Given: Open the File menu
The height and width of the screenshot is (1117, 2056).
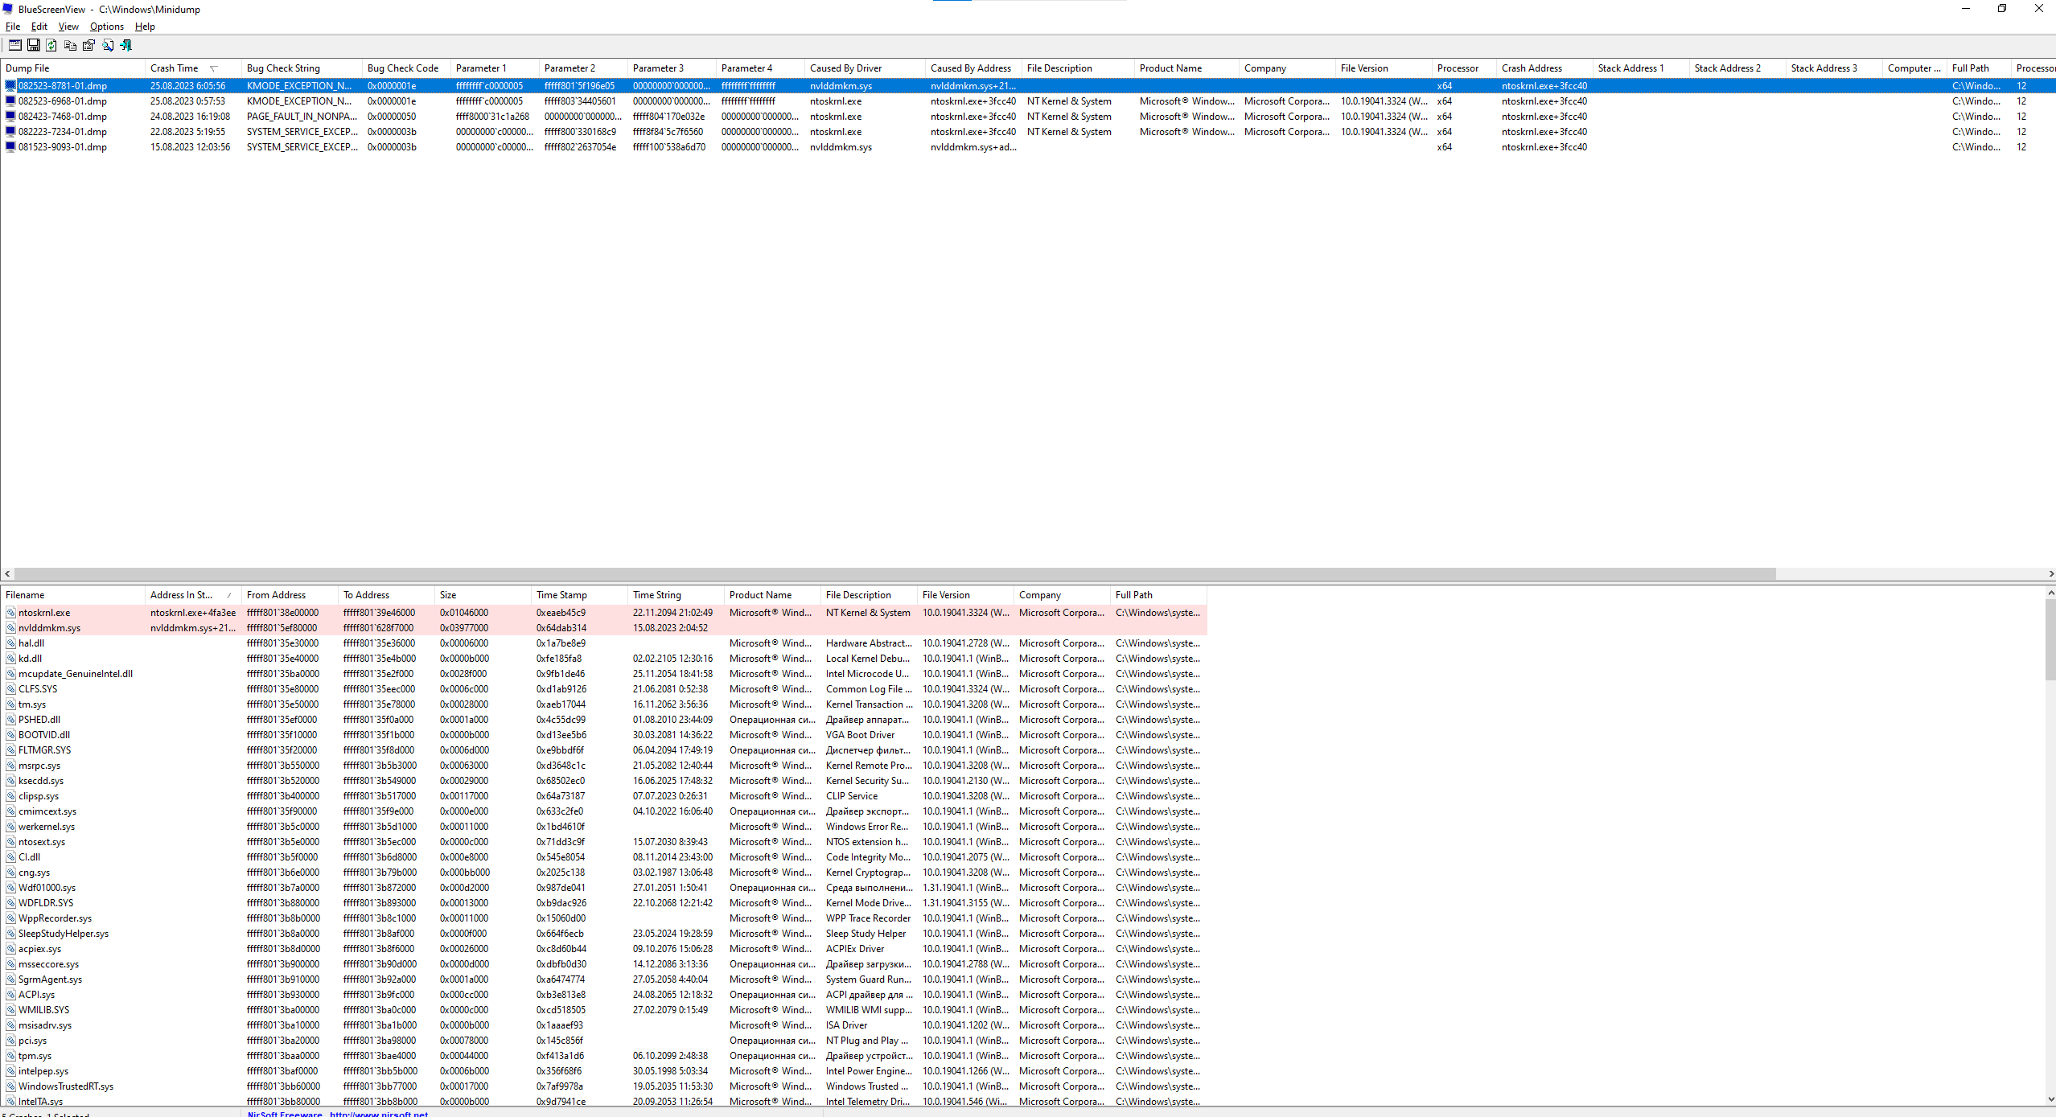Looking at the screenshot, I should pos(12,27).
